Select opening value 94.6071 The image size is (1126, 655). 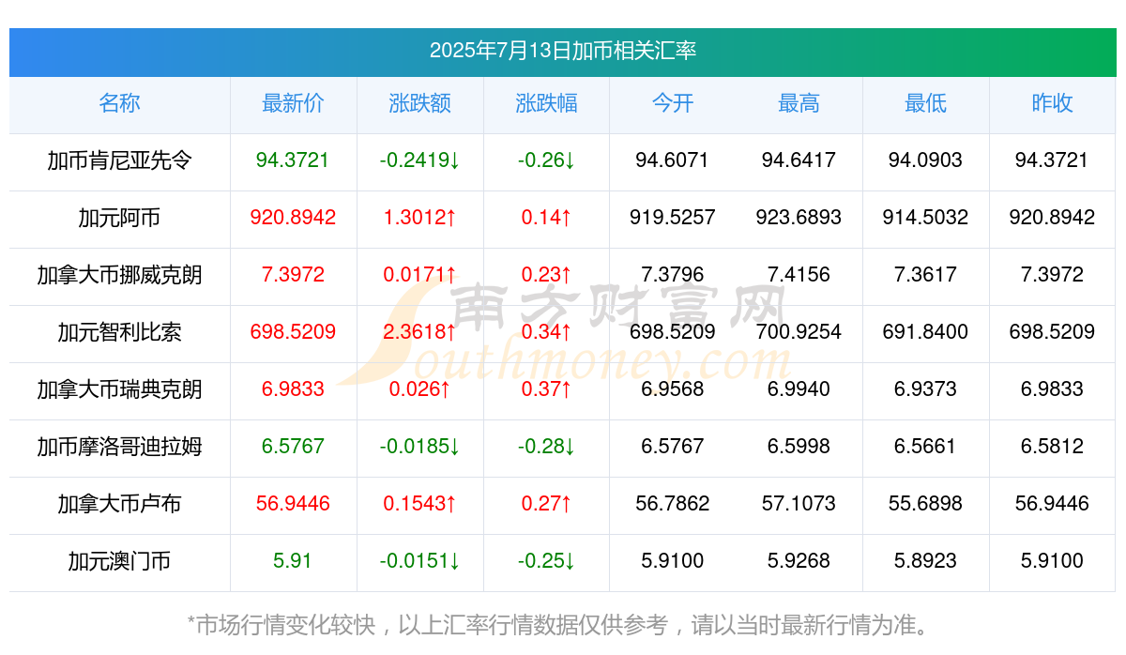pos(673,160)
